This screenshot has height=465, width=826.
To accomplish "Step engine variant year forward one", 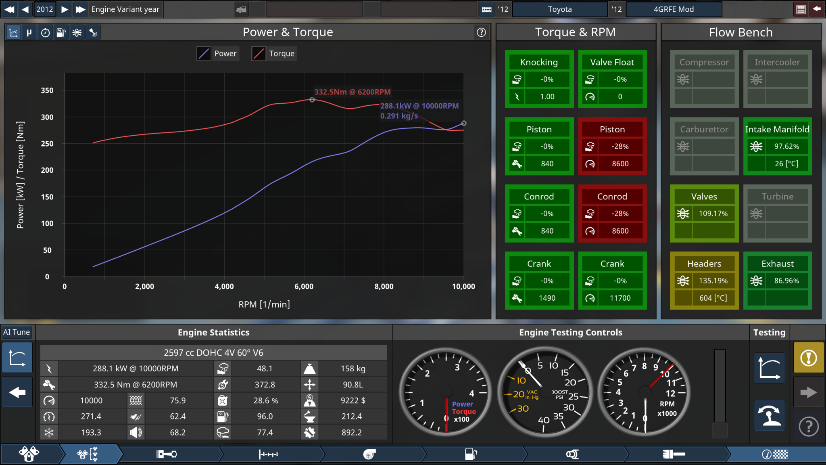I will pyautogui.click(x=65, y=9).
